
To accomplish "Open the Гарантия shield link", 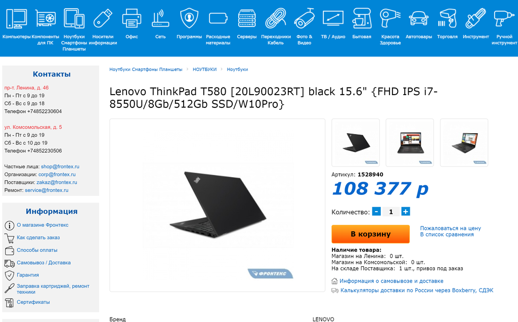I will point(28,275).
